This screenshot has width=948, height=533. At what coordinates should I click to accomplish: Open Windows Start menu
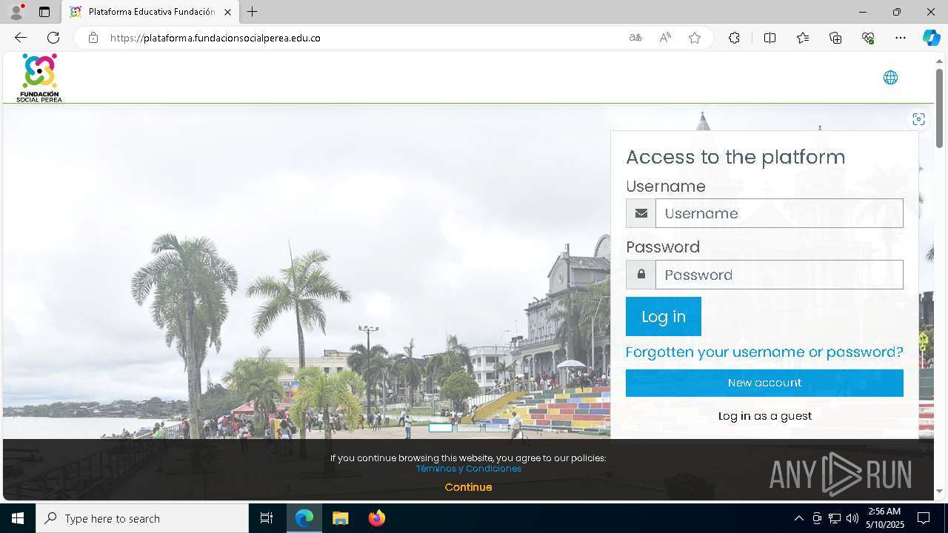[x=18, y=518]
